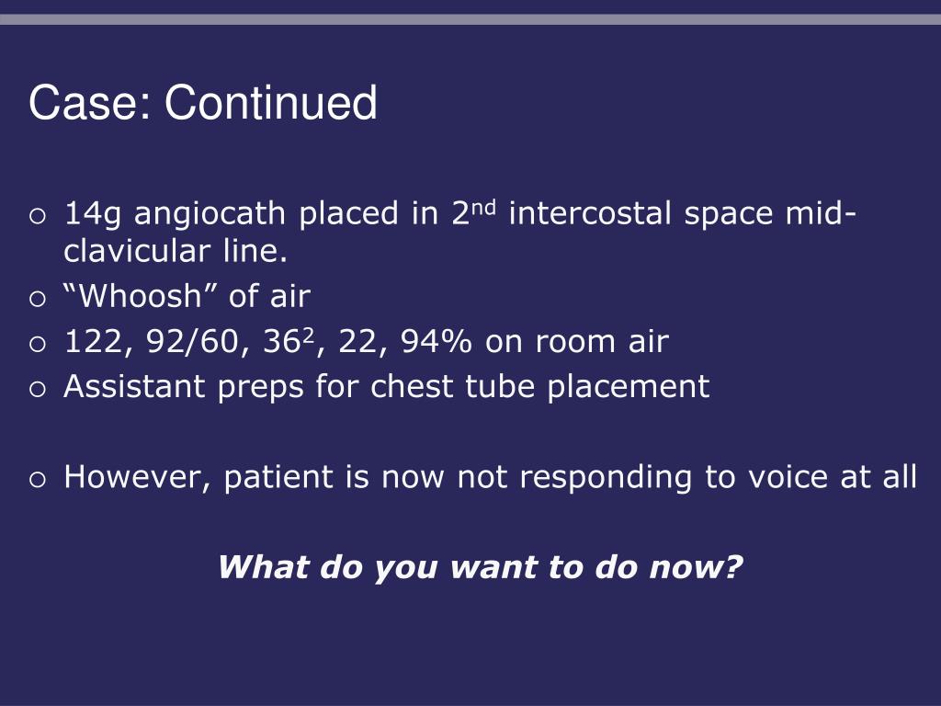
Task: Click the '14g angiocath placed' text
Action: tap(231, 214)
